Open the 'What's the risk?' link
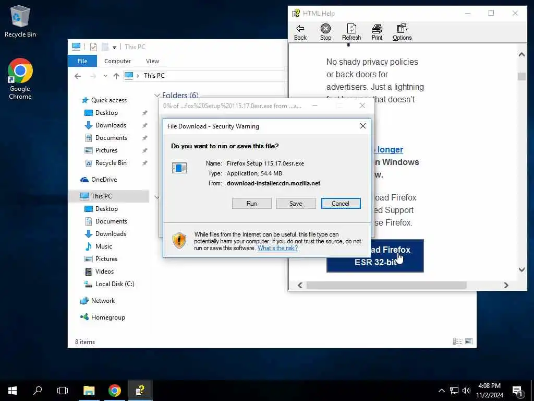This screenshot has height=401, width=534. coord(277,248)
